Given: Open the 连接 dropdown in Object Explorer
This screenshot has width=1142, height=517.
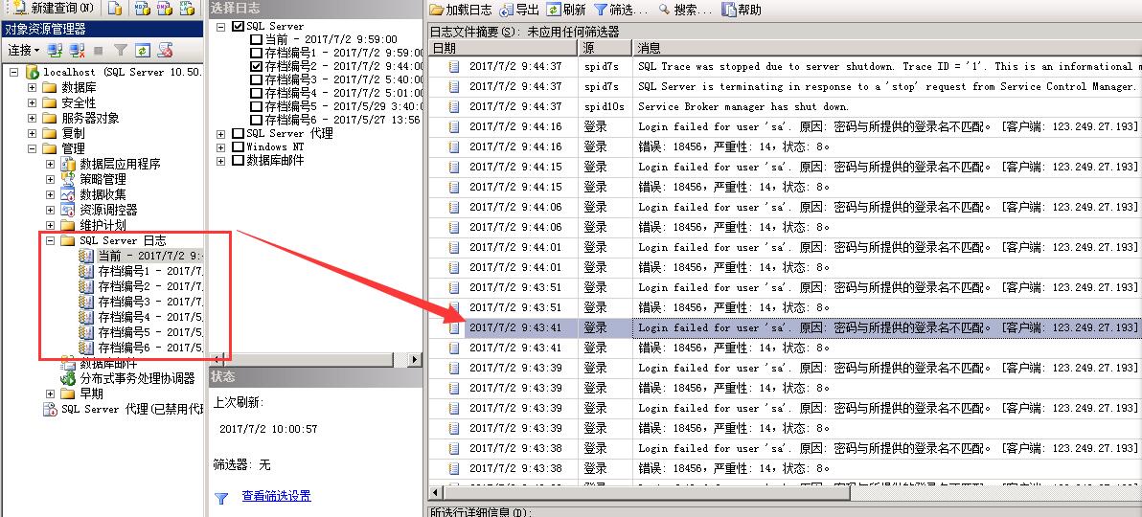Looking at the screenshot, I should tap(24, 50).
